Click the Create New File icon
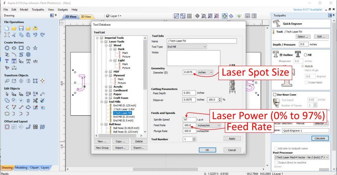Image resolution: width=337 pixels, height=175 pixels. [7, 28]
